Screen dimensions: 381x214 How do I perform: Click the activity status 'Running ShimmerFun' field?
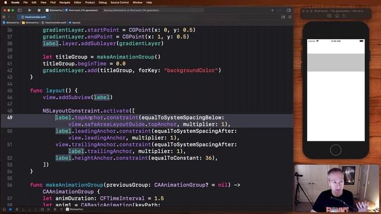click(153, 11)
